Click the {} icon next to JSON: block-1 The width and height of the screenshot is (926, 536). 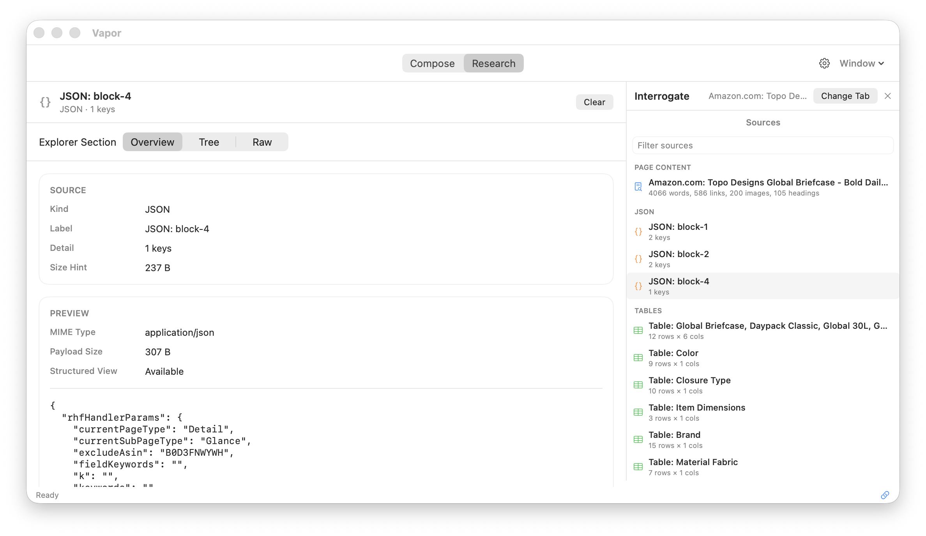[638, 231]
